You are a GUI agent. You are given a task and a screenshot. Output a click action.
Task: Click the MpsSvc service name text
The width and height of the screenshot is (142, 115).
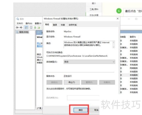pyautogui.click(x=68, y=31)
